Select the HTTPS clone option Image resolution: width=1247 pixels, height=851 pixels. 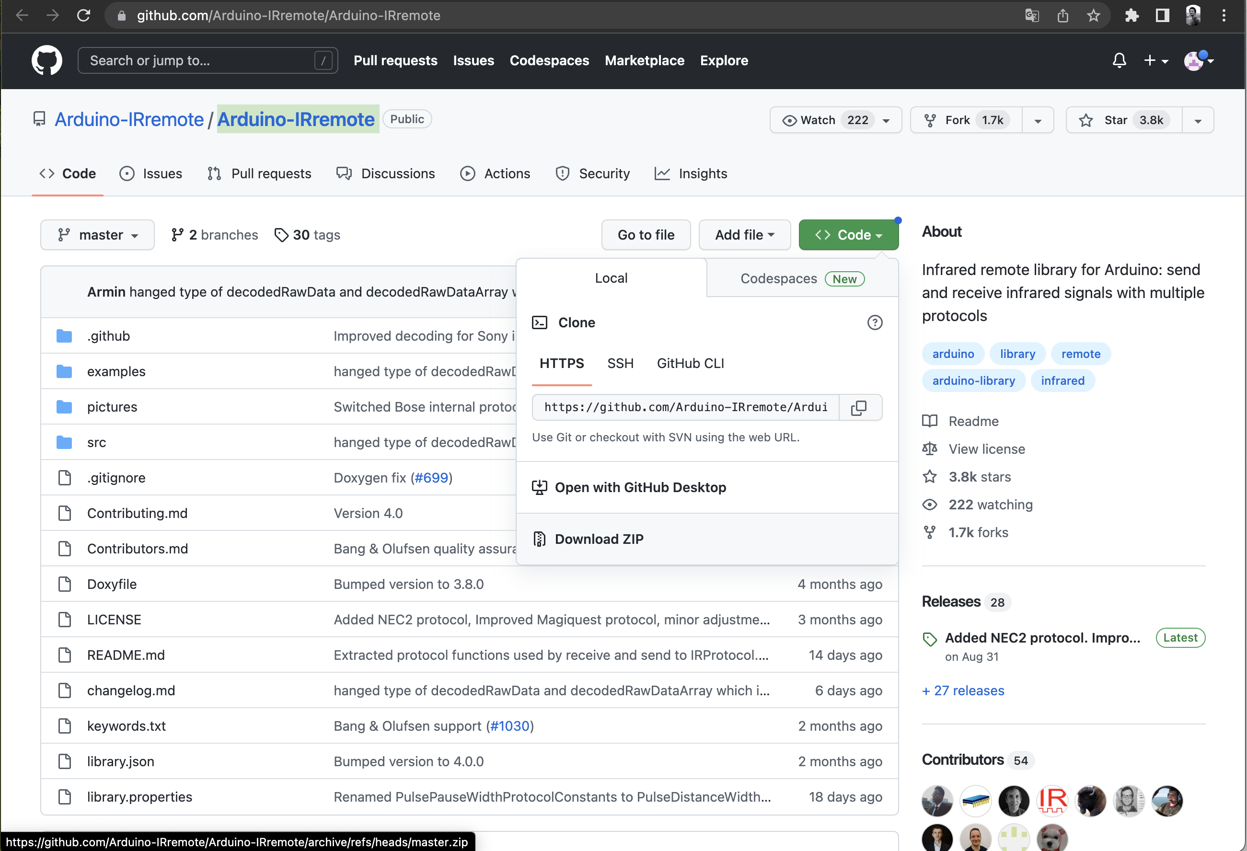pyautogui.click(x=561, y=363)
